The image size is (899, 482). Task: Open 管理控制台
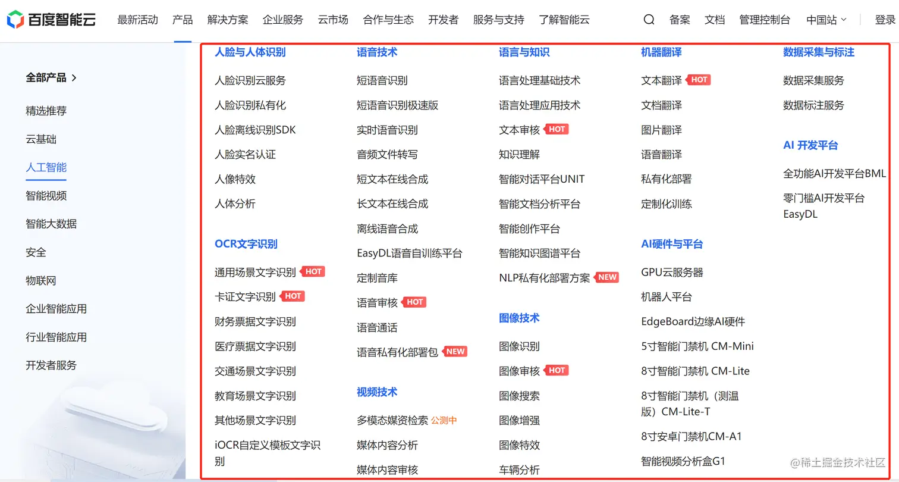[x=765, y=20]
